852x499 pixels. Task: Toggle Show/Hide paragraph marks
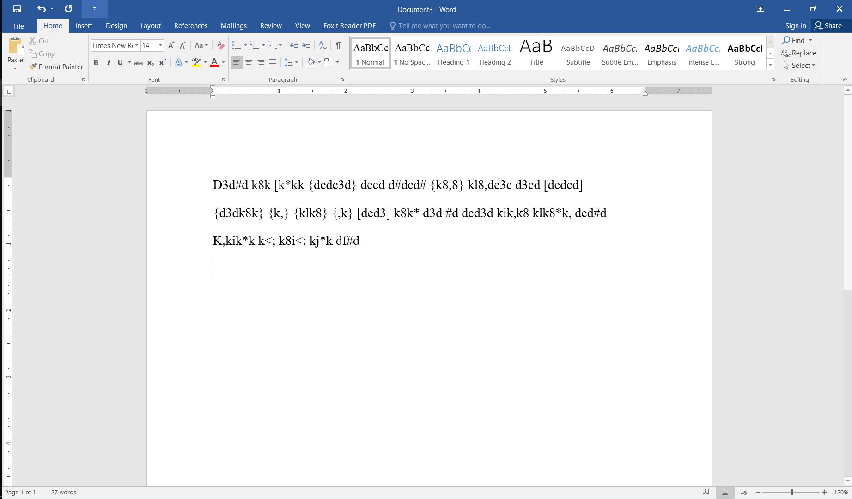(338, 45)
